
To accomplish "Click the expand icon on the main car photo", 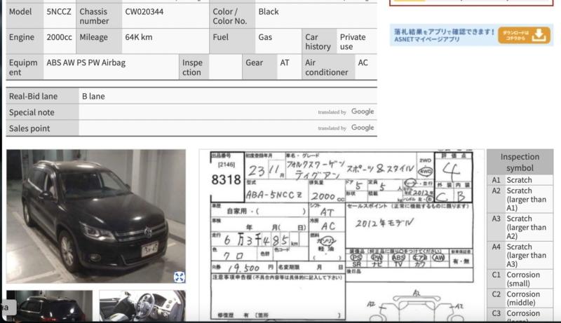I will tap(179, 277).
